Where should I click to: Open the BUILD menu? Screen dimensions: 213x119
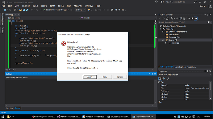(35, 6)
